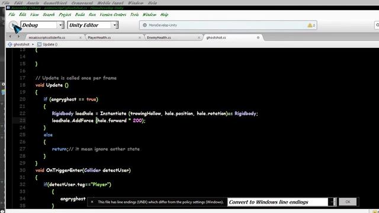Click 'as Rigidbody' at end of line 22
Viewport: 379px width, 213px height.
[x=243, y=114]
